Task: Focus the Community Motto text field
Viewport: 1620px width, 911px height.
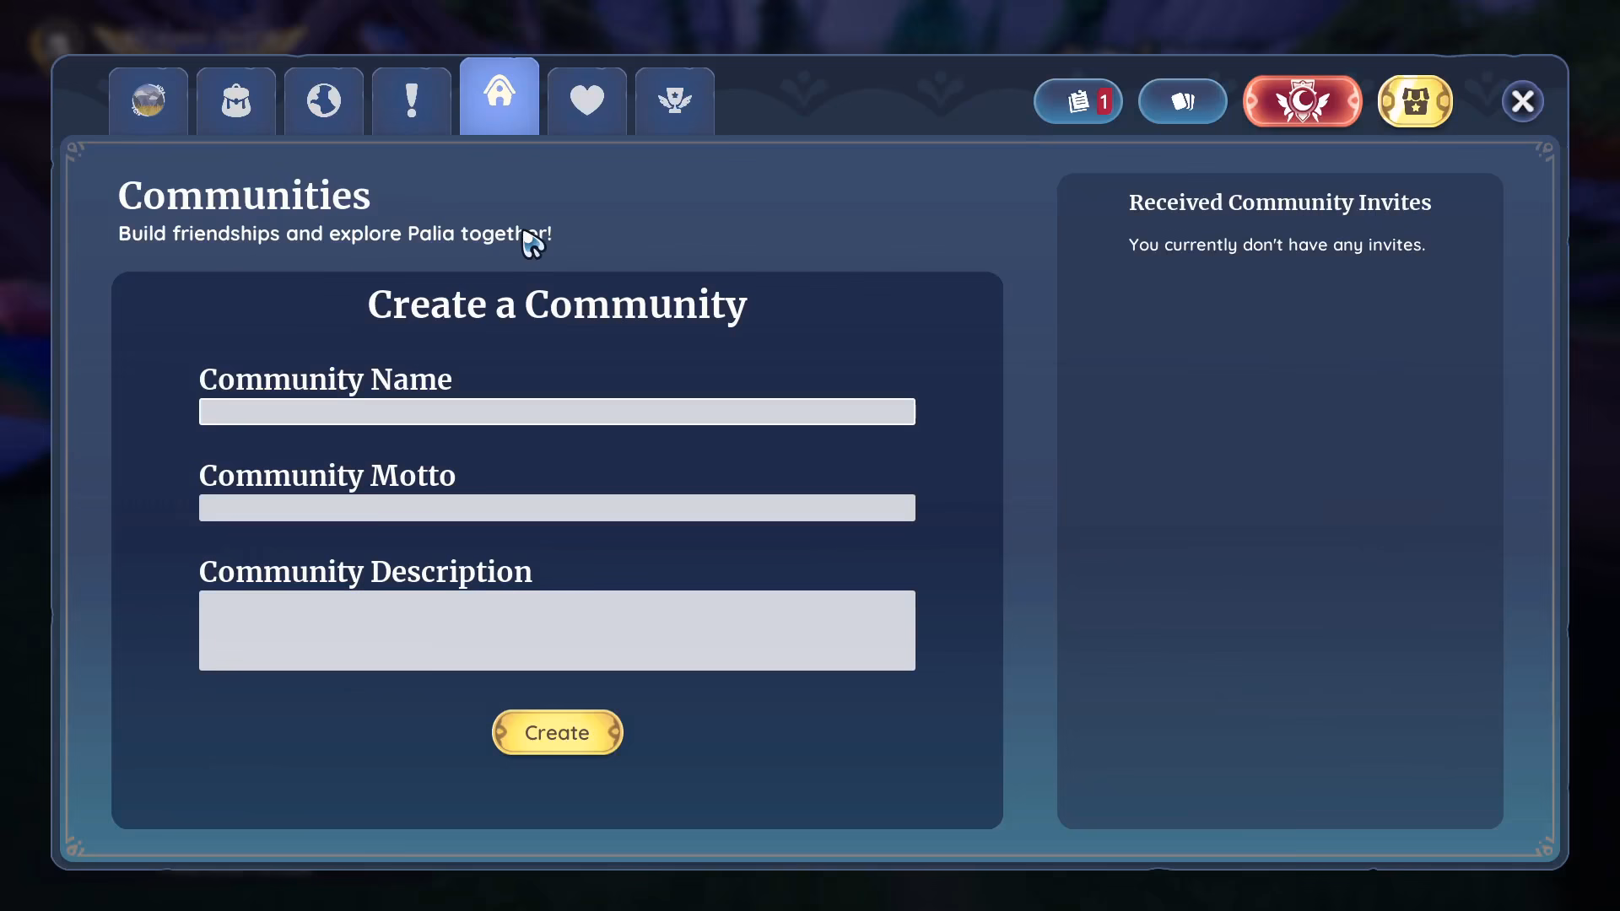Action: 557,508
